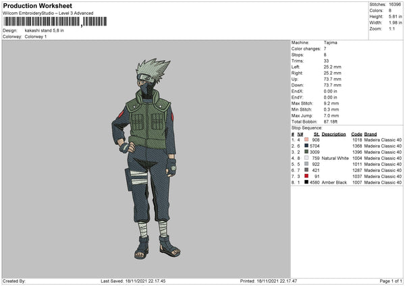This screenshot has height=286, width=405.
Task: Click the Colors value 8
Action: (390, 11)
